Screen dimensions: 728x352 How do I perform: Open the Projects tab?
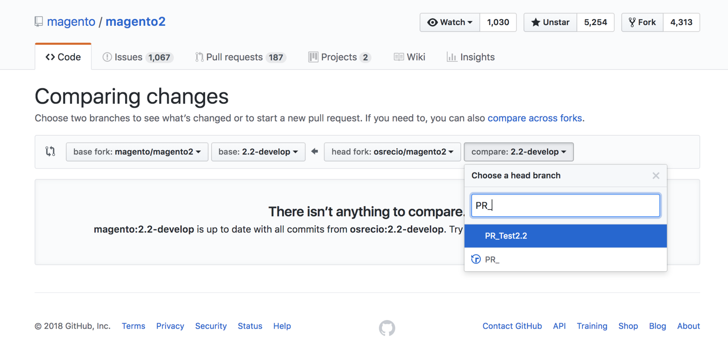pyautogui.click(x=339, y=57)
